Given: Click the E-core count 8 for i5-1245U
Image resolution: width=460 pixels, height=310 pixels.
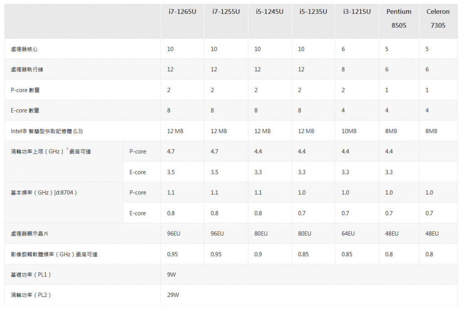Looking at the screenshot, I should [256, 111].
